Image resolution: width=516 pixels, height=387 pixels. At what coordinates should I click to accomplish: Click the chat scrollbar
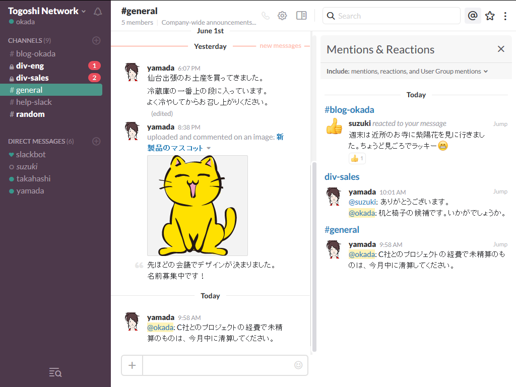click(314, 256)
